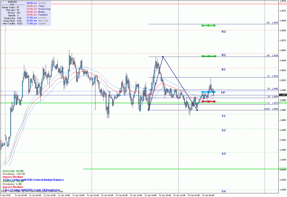Click the Sydney session time row

36,3
